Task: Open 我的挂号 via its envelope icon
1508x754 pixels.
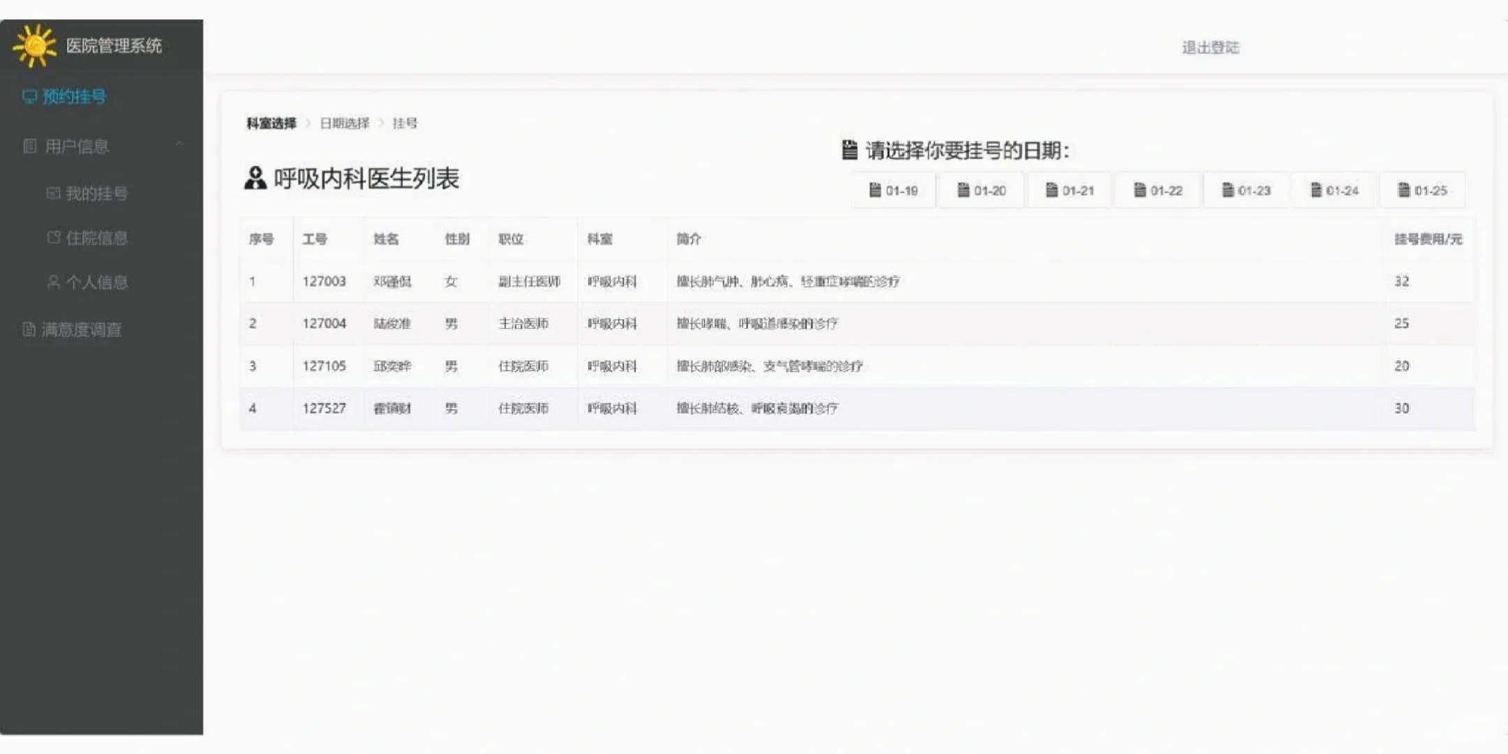Action: [54, 193]
